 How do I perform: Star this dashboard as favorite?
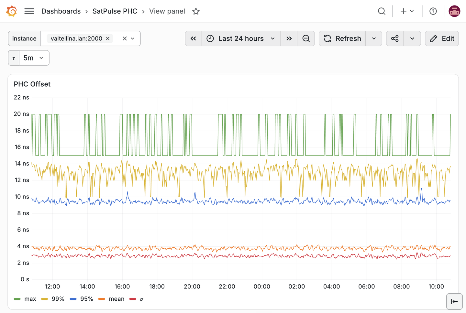[196, 11]
